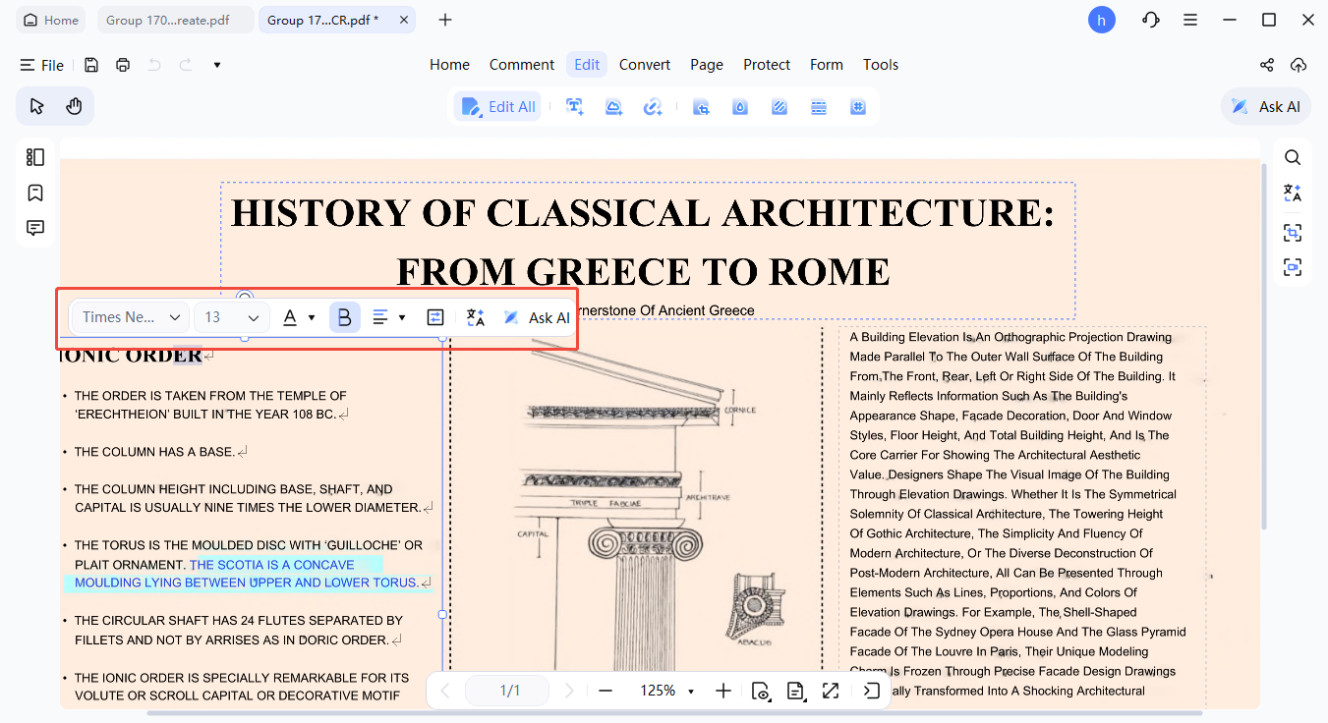Enter full screen reading mode from the bottom bar

tap(831, 691)
